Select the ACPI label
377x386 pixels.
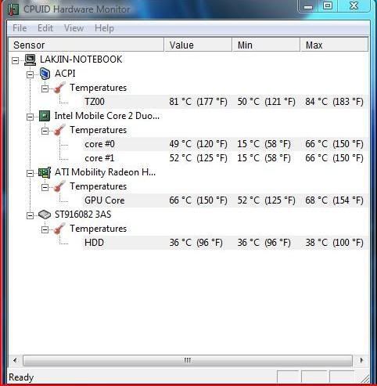pyautogui.click(x=65, y=74)
